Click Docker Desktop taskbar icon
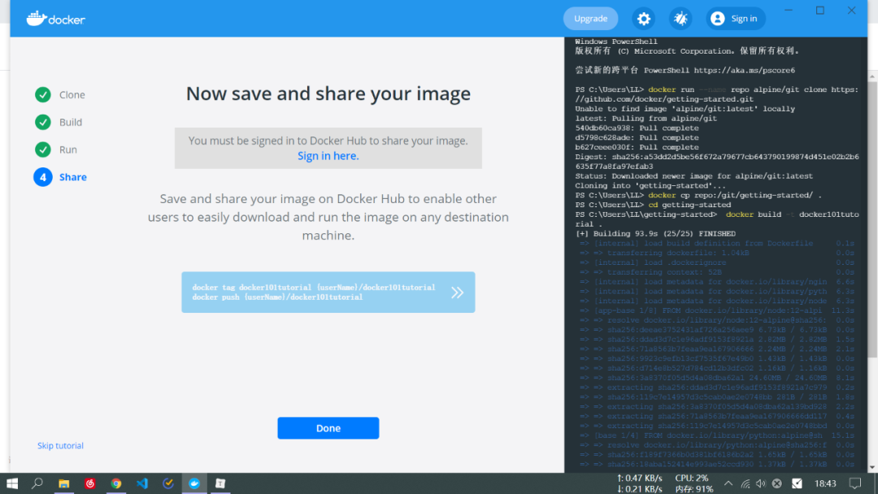The image size is (878, 494). click(x=194, y=483)
